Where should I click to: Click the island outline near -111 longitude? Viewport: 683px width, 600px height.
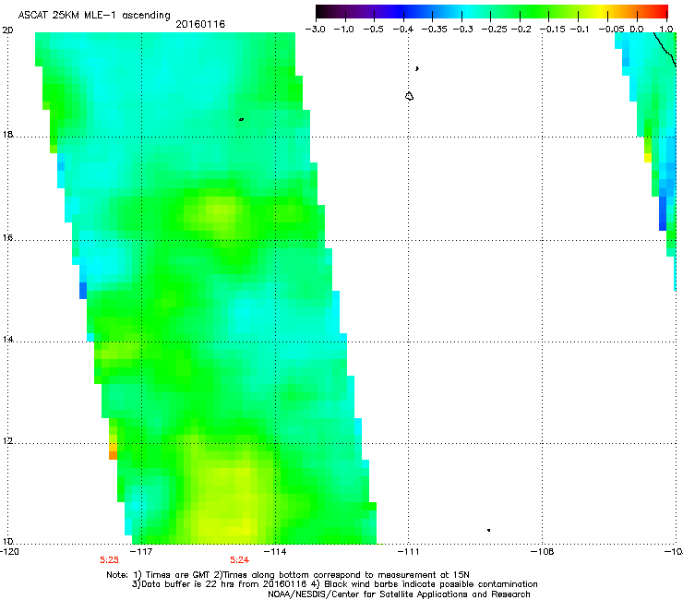point(409,96)
